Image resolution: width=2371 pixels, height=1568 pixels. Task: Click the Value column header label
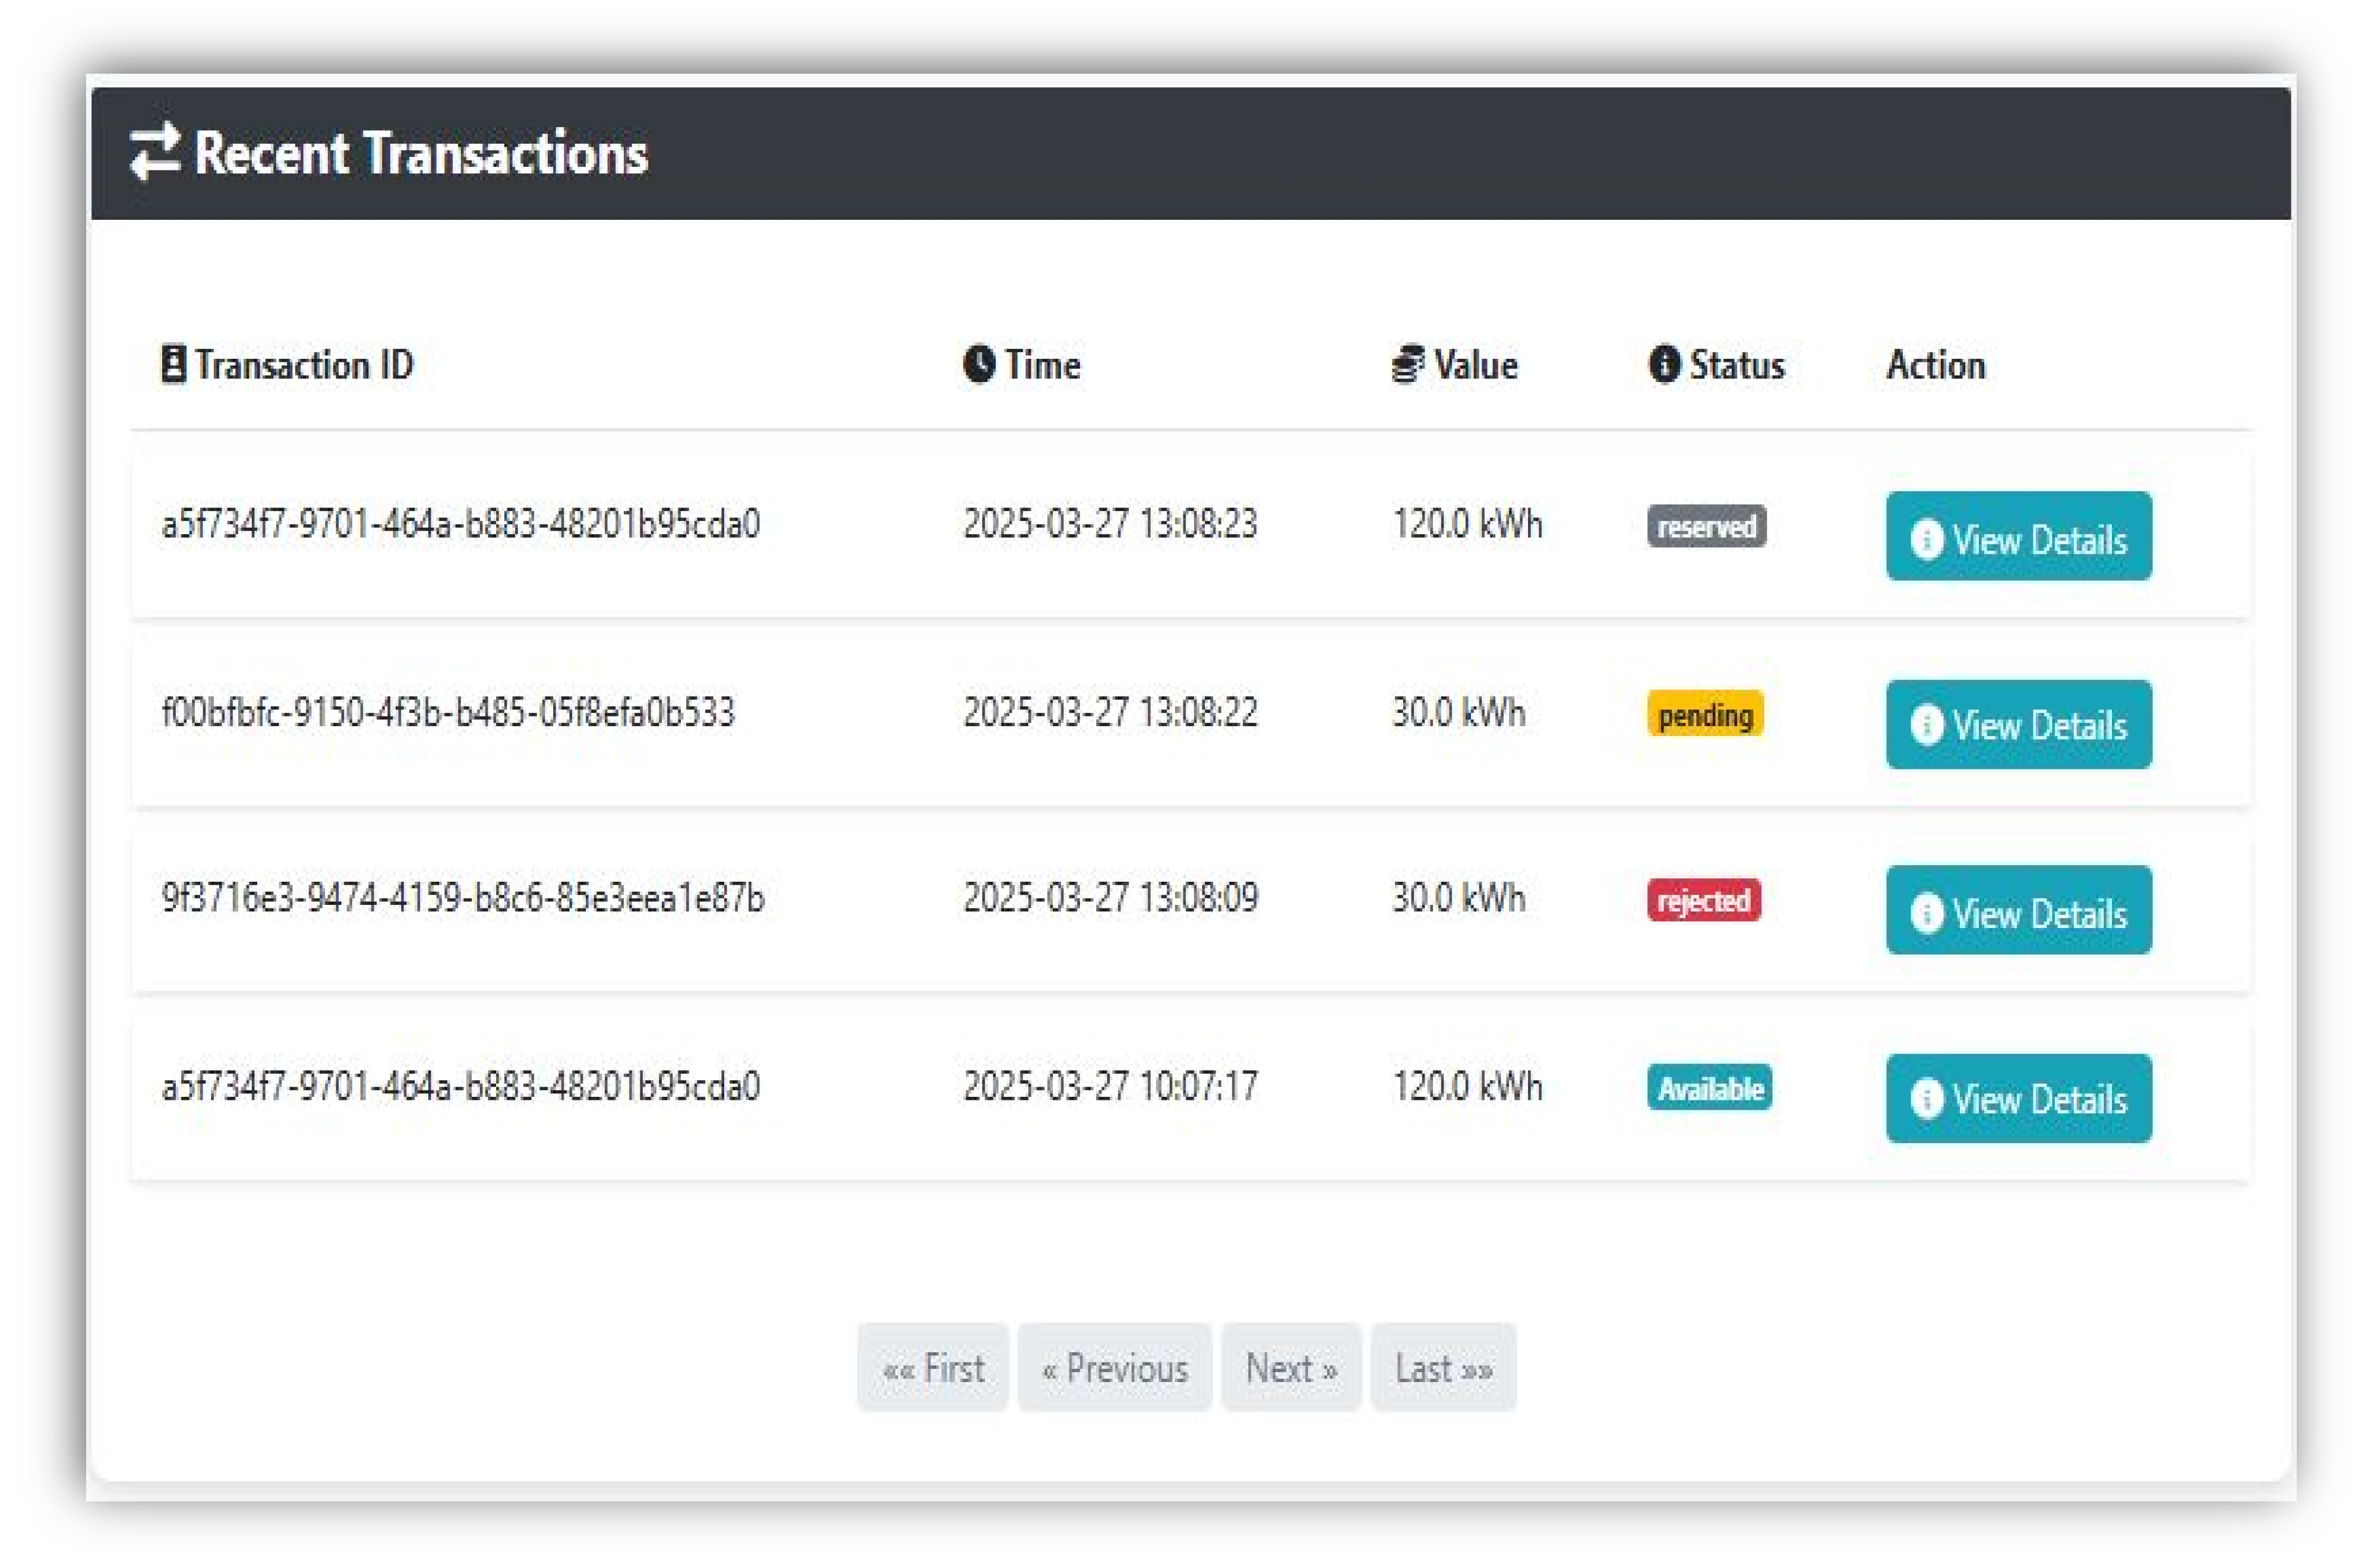pos(1475,364)
